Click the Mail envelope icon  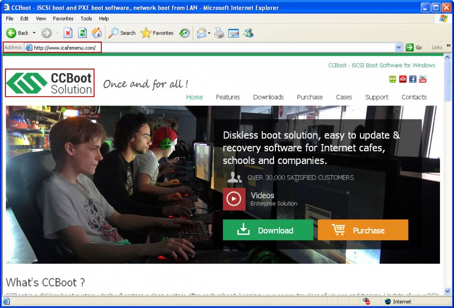point(201,33)
